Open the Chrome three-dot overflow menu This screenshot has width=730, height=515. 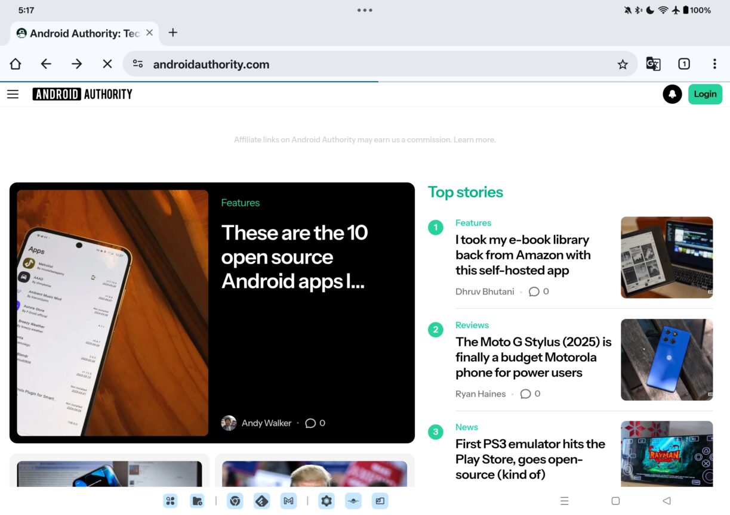tap(714, 64)
